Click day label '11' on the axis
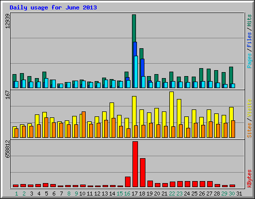 (x=90, y=194)
